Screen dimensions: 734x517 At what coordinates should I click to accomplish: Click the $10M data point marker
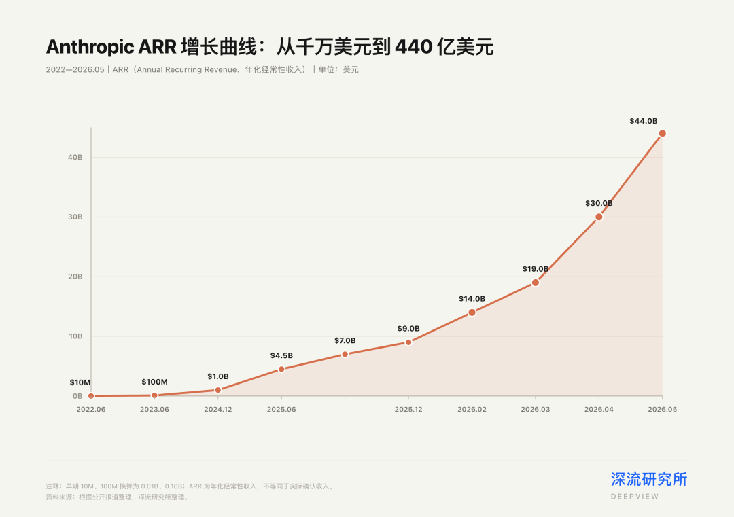pyautogui.click(x=91, y=396)
